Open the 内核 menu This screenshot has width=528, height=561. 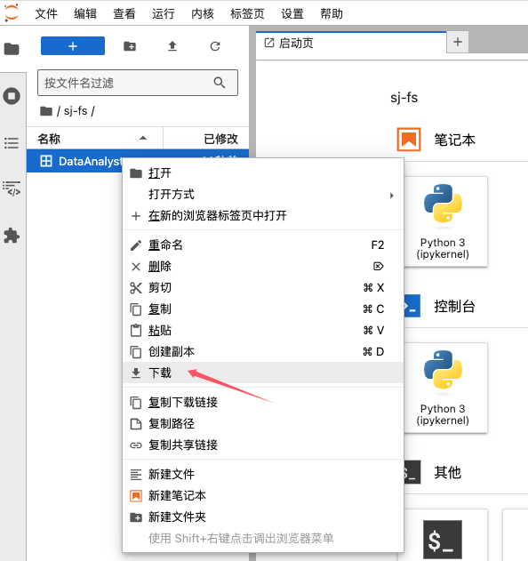click(203, 13)
